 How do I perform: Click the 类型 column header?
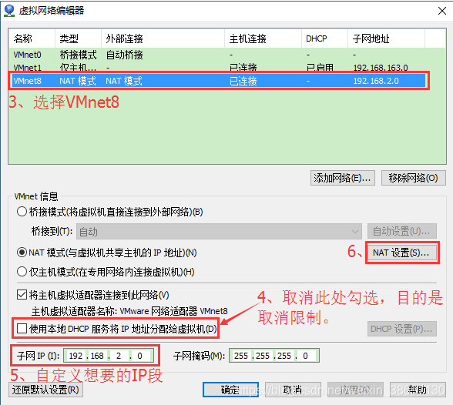click(78, 38)
